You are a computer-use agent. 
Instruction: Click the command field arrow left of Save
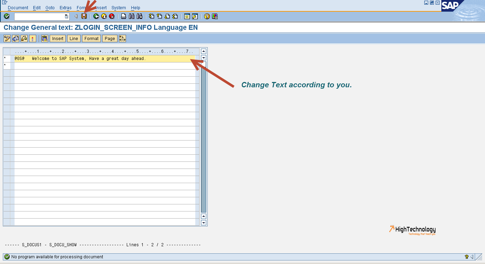tap(76, 16)
